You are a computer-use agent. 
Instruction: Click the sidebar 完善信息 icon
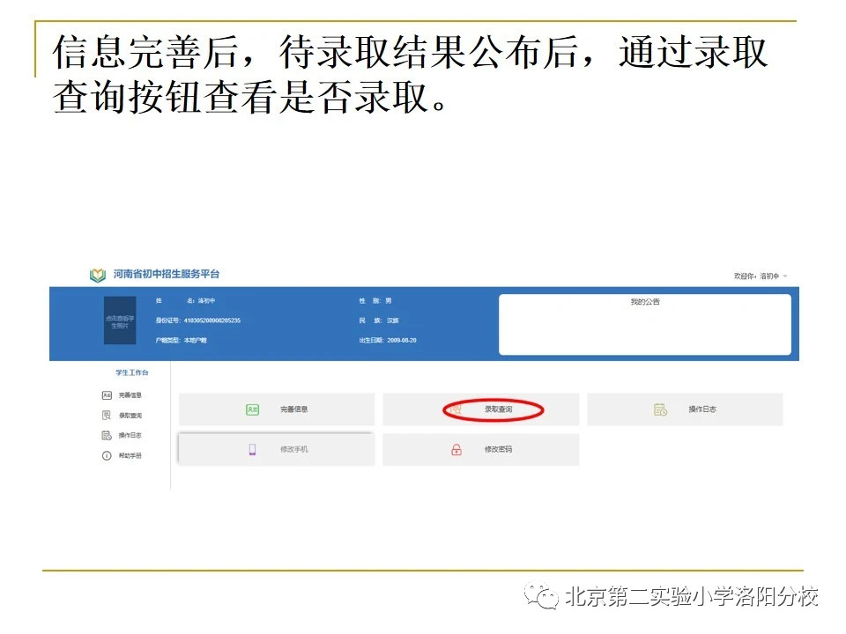107,395
